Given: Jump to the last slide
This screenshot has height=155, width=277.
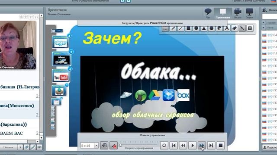Looking at the screenshot, I should click(x=211, y=146).
